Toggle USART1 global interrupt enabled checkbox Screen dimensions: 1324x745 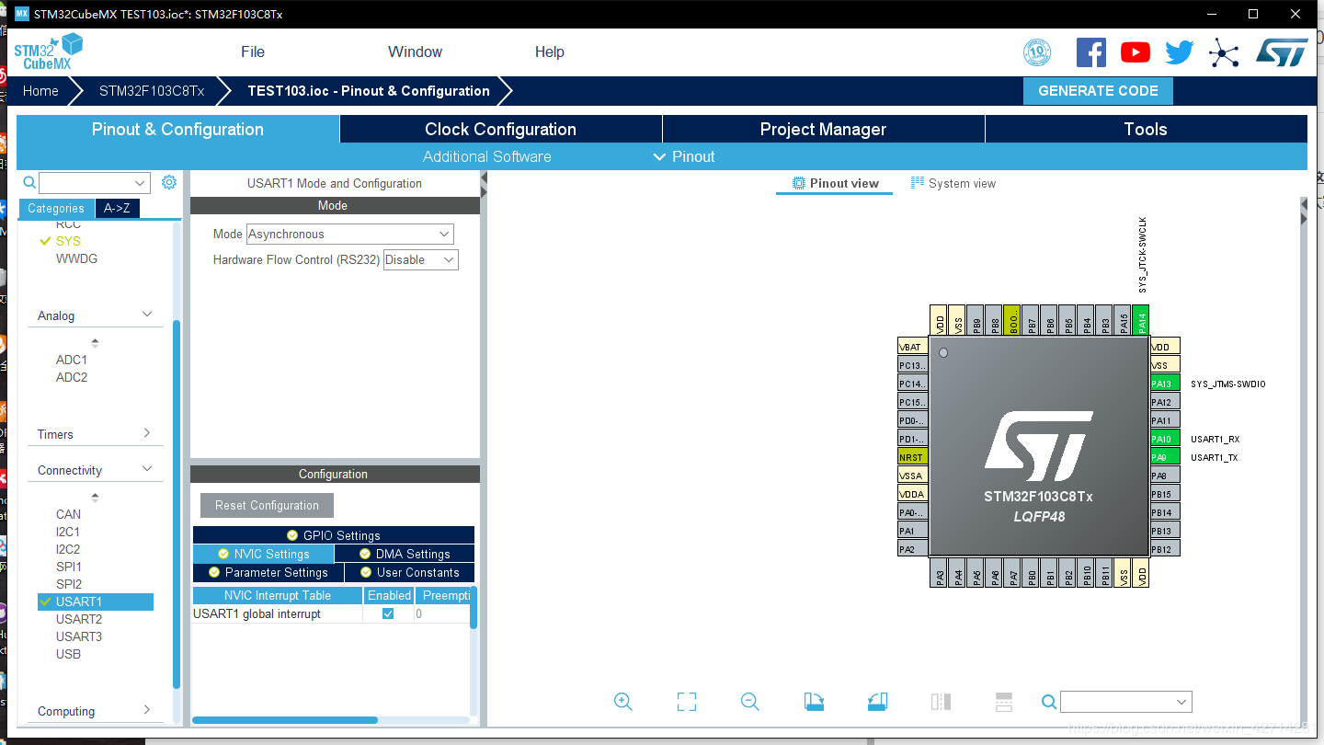click(388, 613)
